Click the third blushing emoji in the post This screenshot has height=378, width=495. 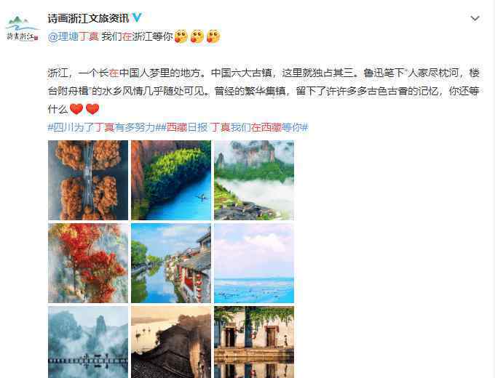pyautogui.click(x=213, y=36)
